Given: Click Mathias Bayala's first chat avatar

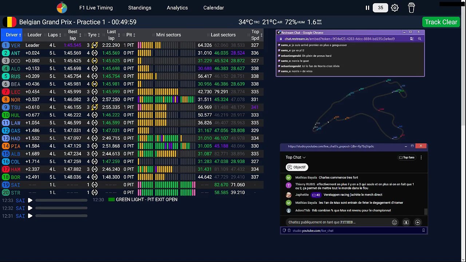Looking at the screenshot, I should (289, 178).
